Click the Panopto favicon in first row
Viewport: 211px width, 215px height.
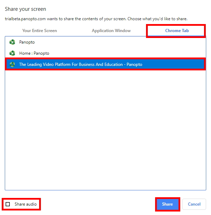click(x=12, y=42)
